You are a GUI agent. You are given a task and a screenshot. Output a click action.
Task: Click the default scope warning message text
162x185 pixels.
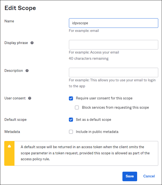click(85, 153)
